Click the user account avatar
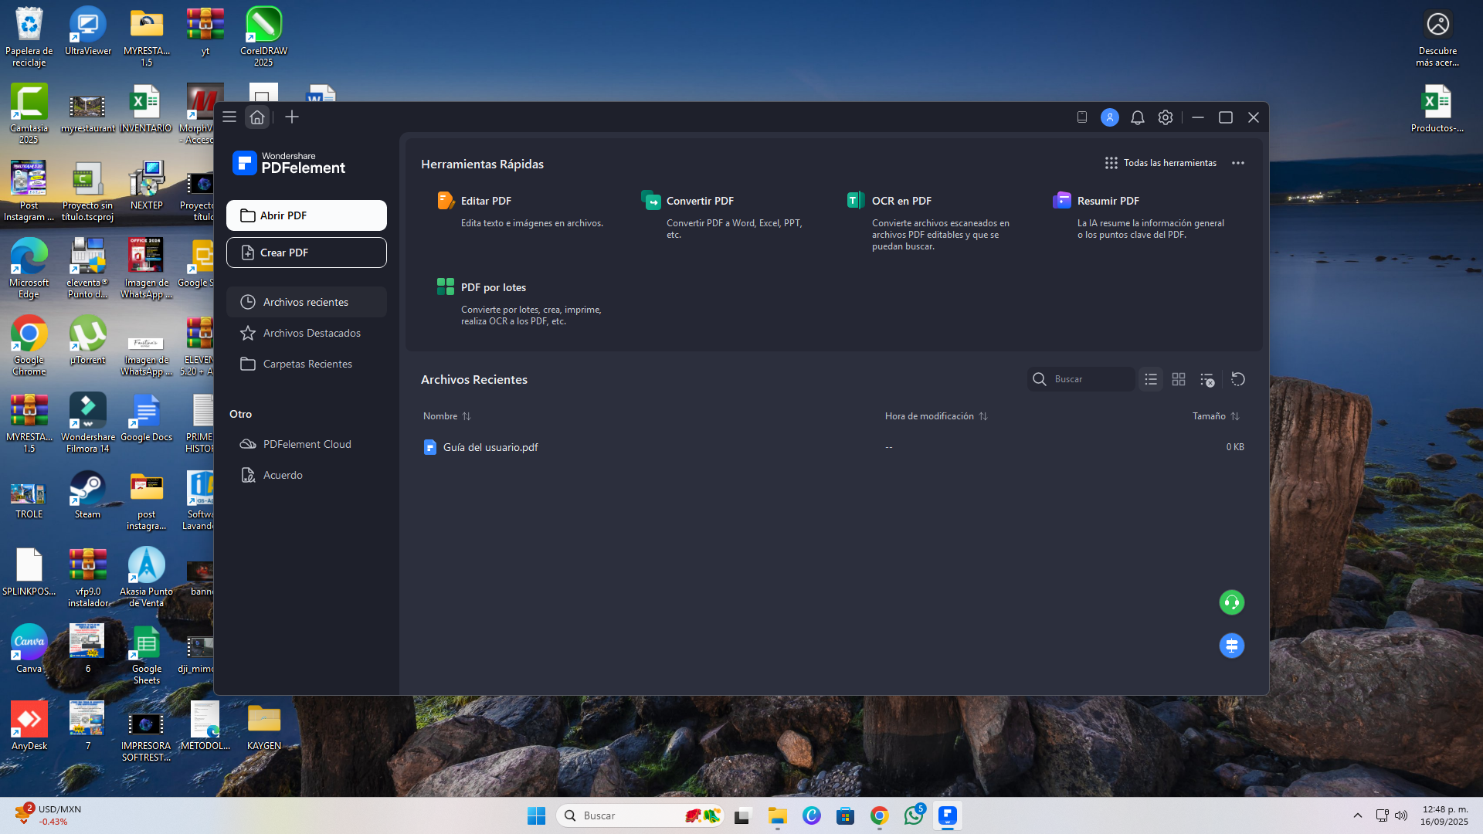This screenshot has width=1483, height=834. pos(1109,117)
